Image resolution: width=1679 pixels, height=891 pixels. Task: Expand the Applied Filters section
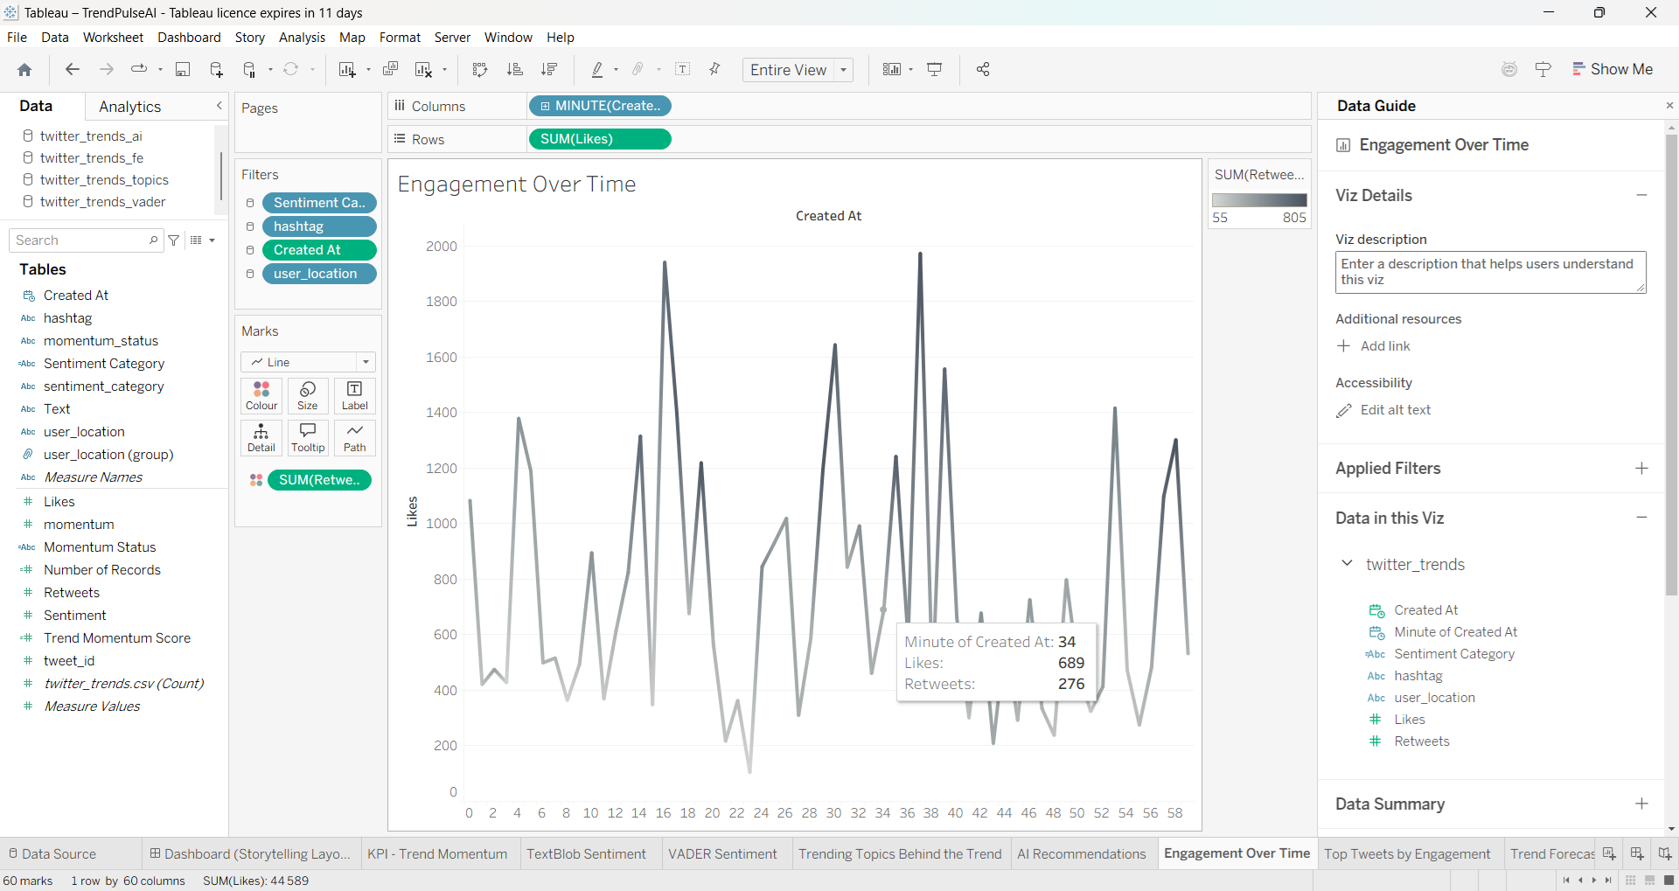click(1641, 469)
